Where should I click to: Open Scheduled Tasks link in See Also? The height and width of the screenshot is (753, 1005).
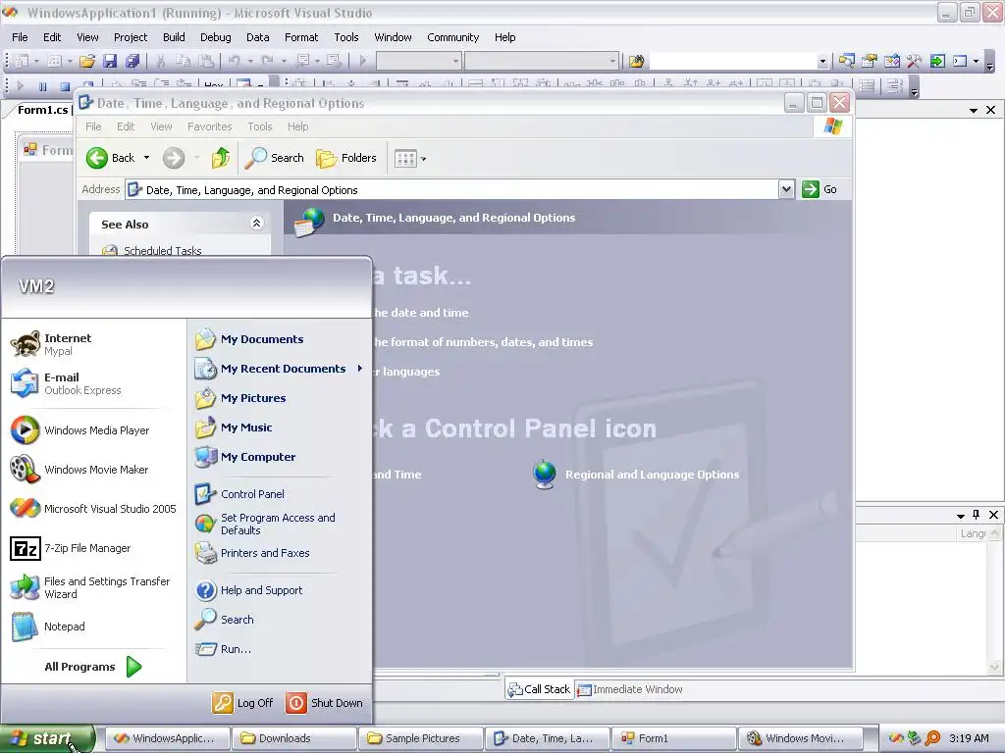click(152, 250)
